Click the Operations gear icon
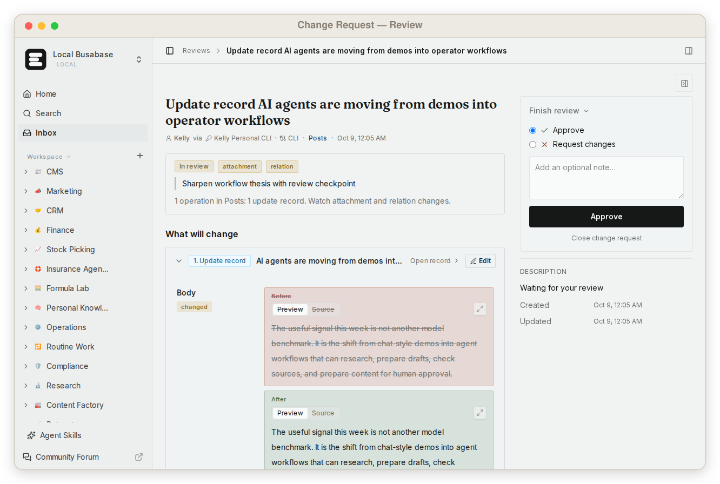Viewport: 720px width, 484px height. pos(38,327)
